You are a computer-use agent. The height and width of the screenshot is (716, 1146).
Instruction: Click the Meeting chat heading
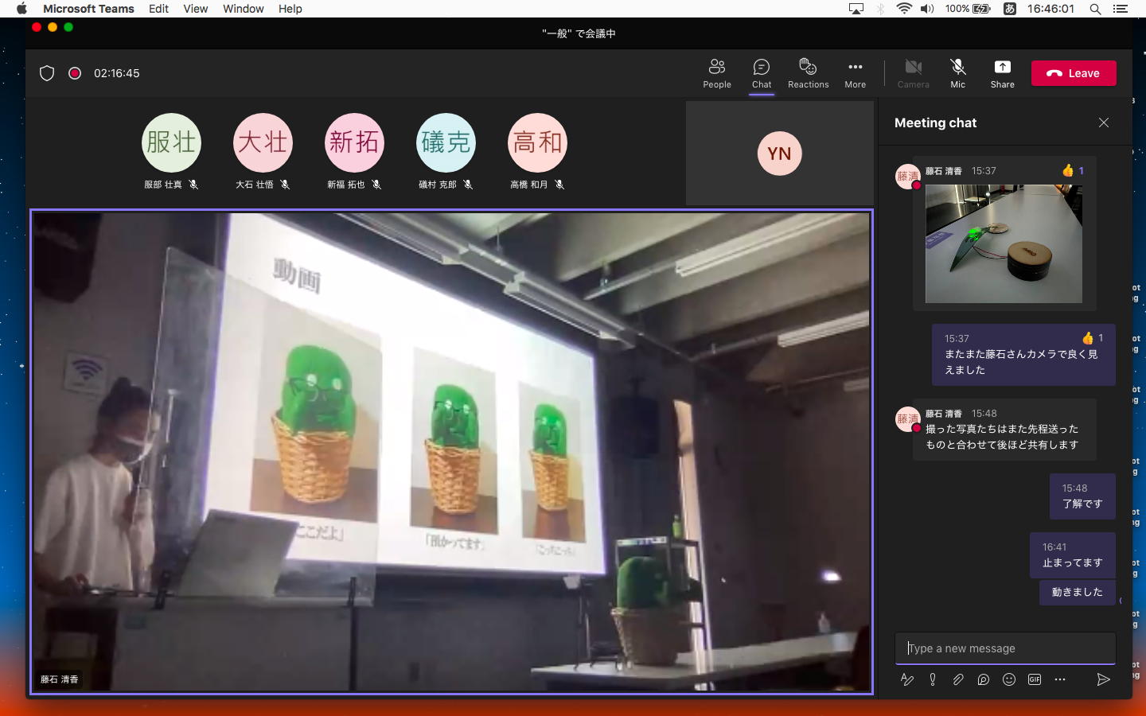(935, 123)
